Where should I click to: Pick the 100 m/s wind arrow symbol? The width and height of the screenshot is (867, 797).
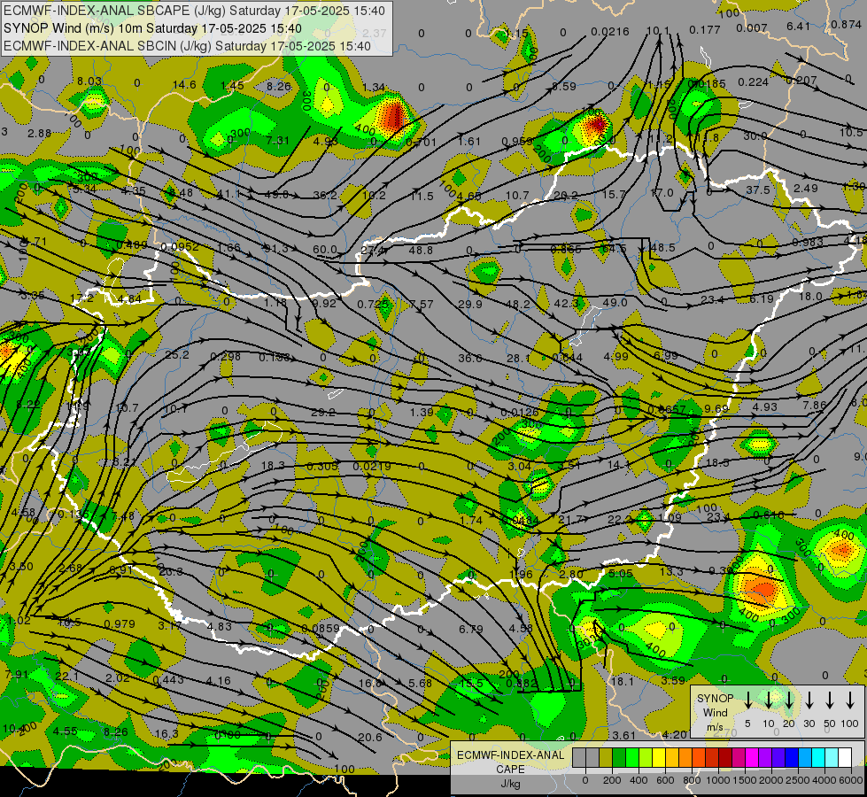pyautogui.click(x=850, y=700)
